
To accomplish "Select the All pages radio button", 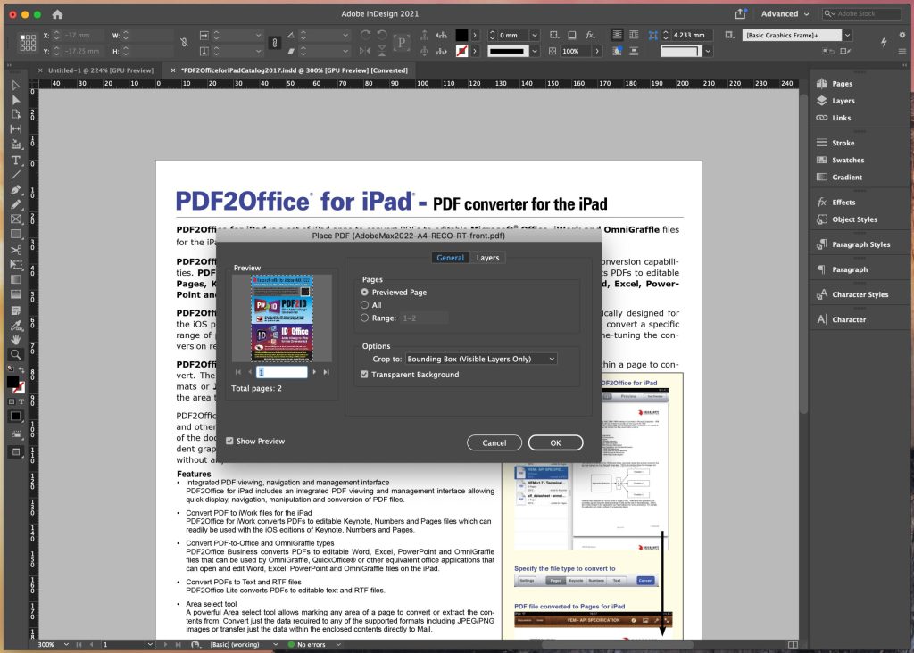I will click(x=366, y=303).
